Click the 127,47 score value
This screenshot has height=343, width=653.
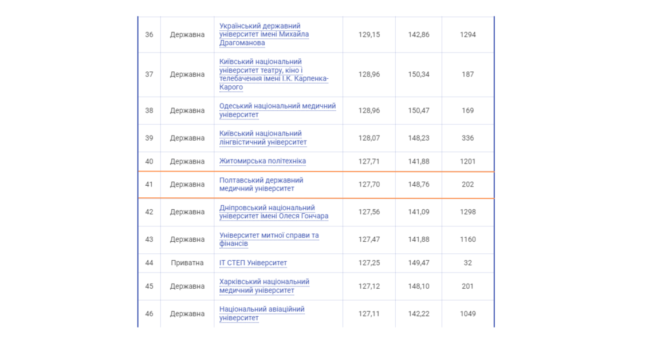369,240
